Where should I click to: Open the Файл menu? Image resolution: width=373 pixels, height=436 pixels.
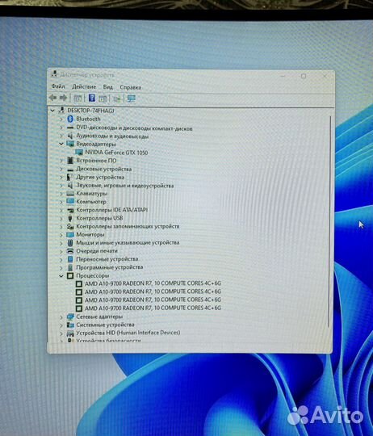[x=58, y=86]
